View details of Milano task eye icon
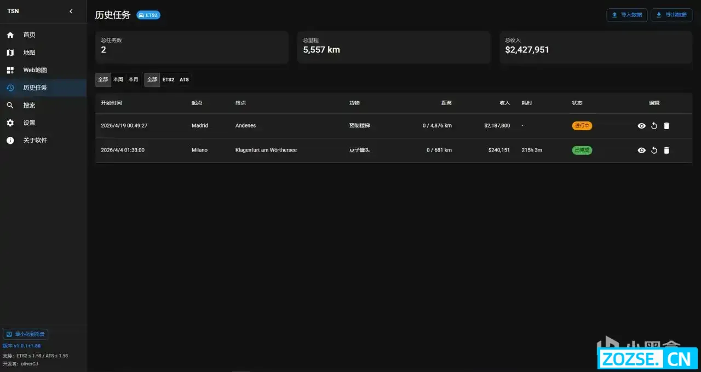Viewport: 701px width, 372px height. (642, 150)
